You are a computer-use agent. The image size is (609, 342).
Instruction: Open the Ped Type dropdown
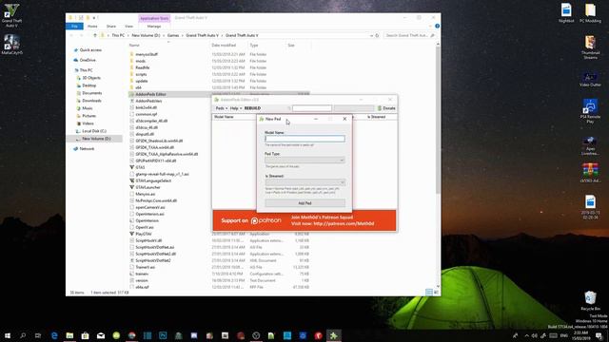point(304,161)
